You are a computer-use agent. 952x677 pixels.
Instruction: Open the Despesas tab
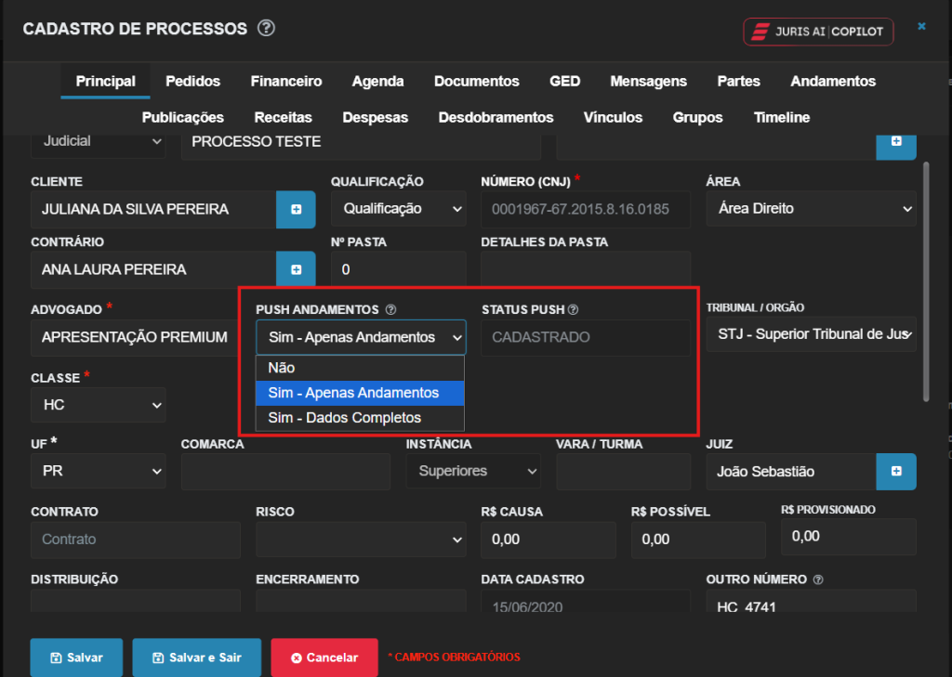(x=376, y=118)
